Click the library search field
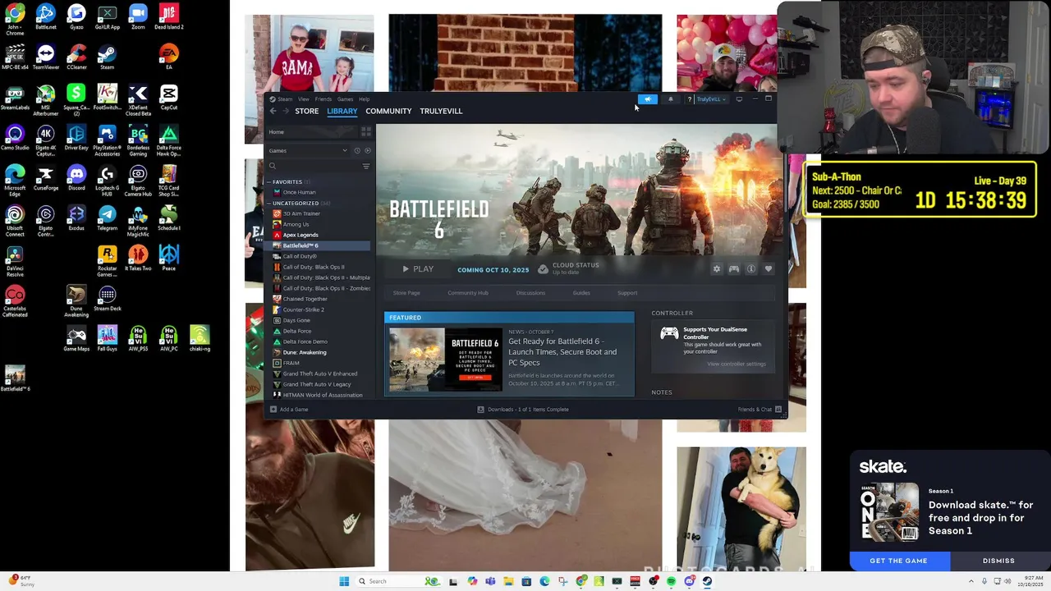The image size is (1051, 591). (x=312, y=166)
